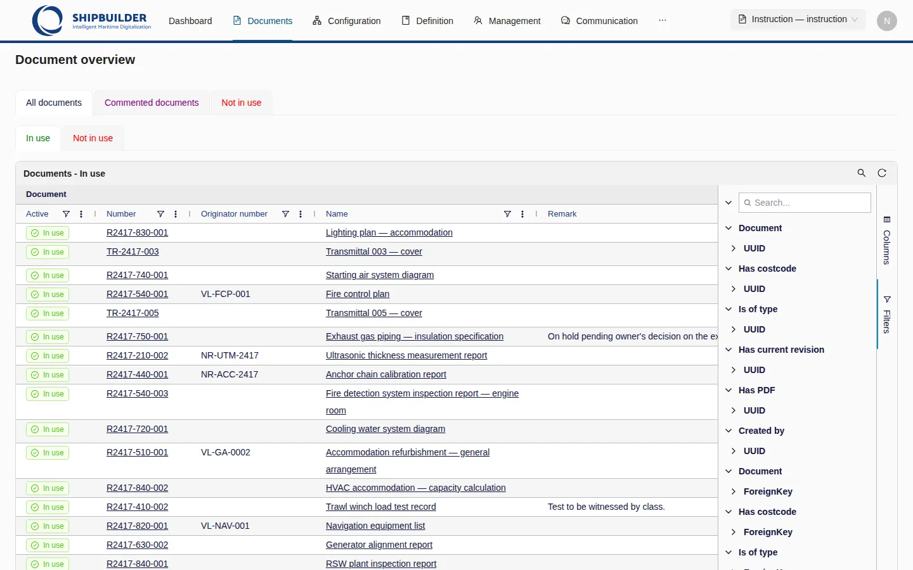Sort by the Name column header
This screenshot has width=913, height=570.
click(x=337, y=214)
